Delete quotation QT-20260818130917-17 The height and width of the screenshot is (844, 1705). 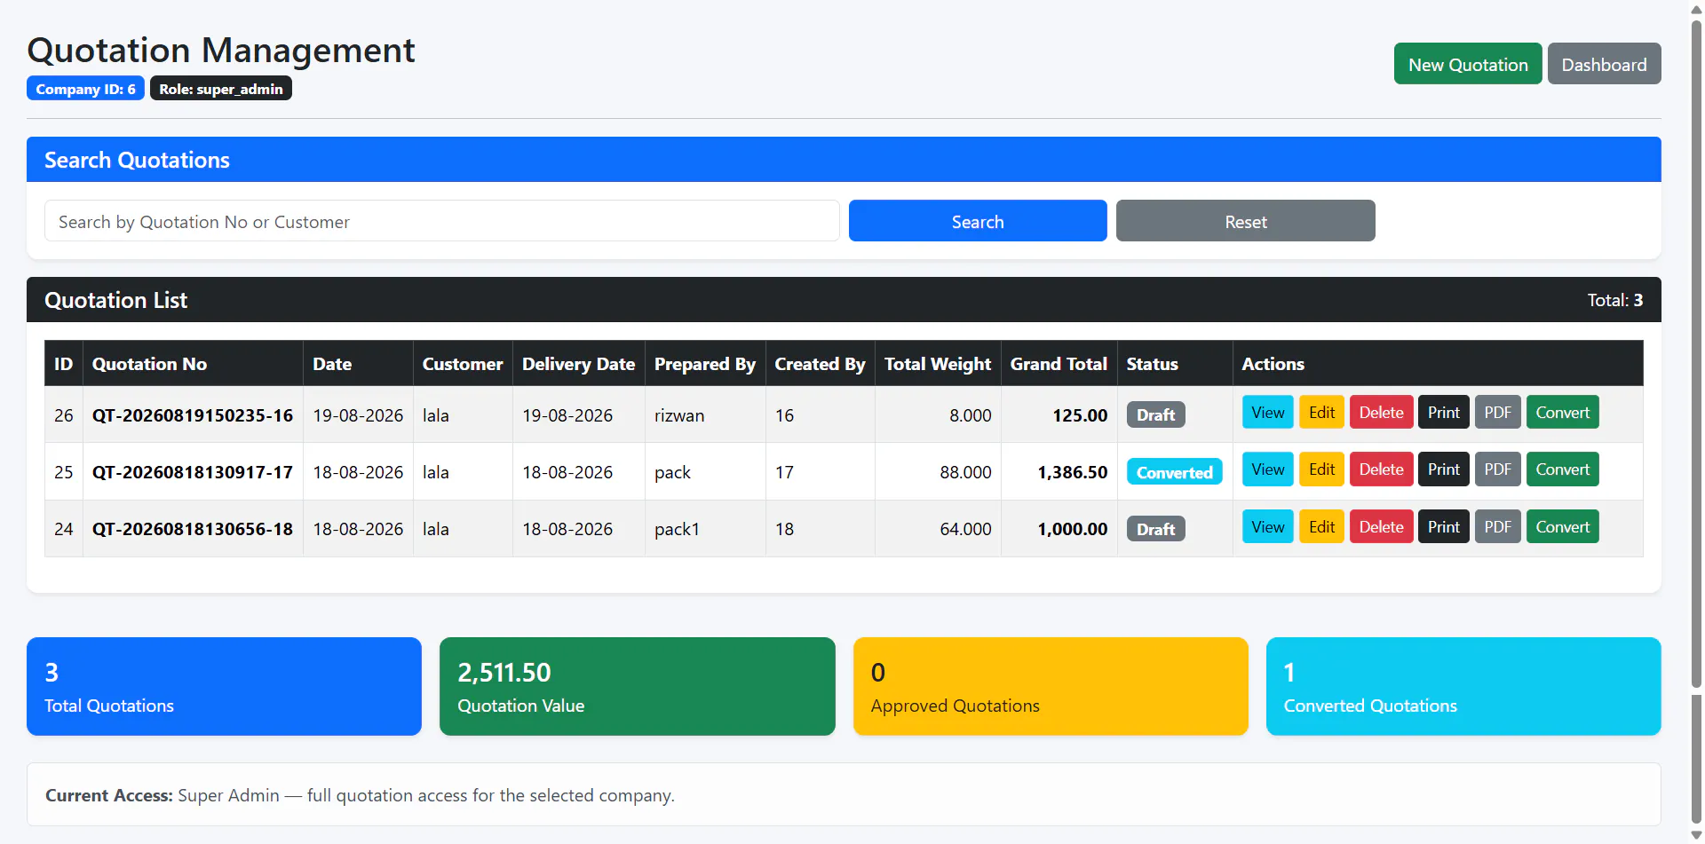tap(1381, 469)
